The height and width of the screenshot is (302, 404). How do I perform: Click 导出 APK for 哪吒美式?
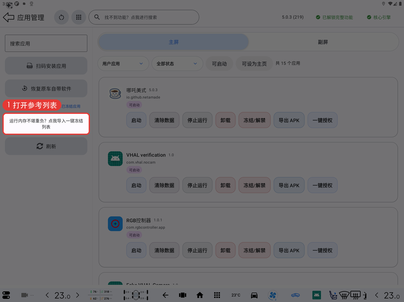[289, 120]
